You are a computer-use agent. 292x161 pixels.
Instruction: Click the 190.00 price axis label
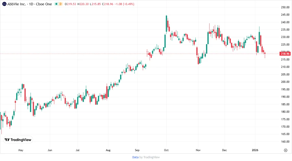click(x=285, y=97)
